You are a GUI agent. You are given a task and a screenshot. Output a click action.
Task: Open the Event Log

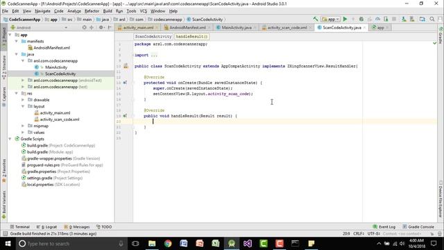pos(384,227)
